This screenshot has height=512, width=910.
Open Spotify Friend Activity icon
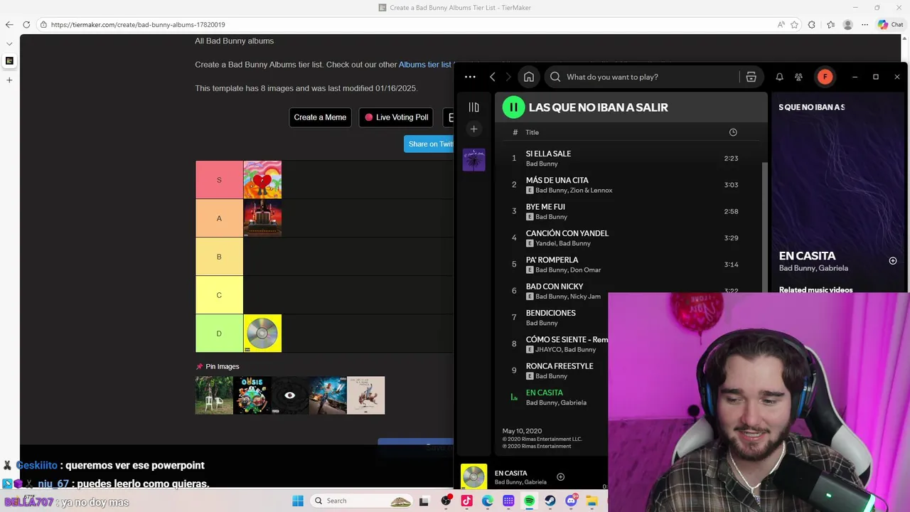point(798,77)
